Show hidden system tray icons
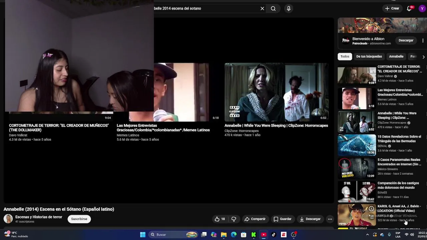427x240 pixels. (367, 235)
